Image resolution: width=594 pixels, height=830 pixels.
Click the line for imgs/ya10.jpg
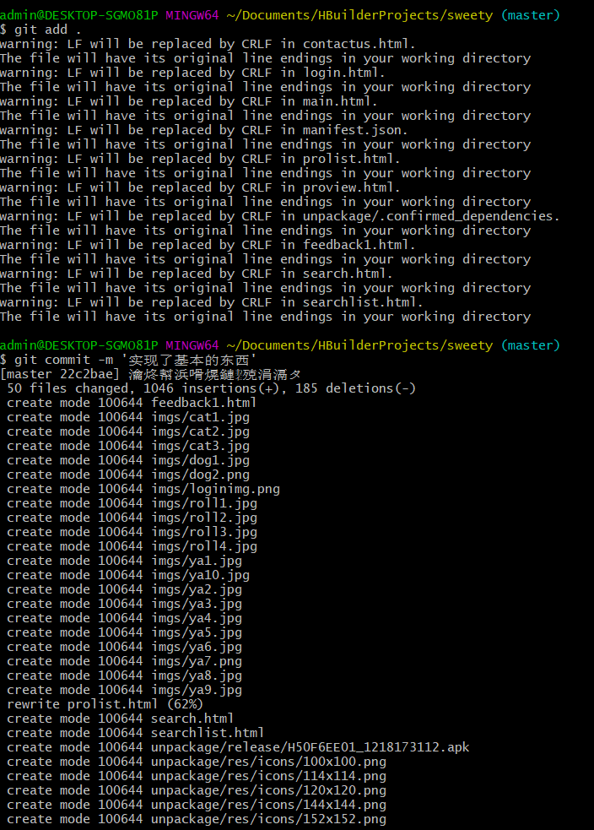click(x=128, y=575)
